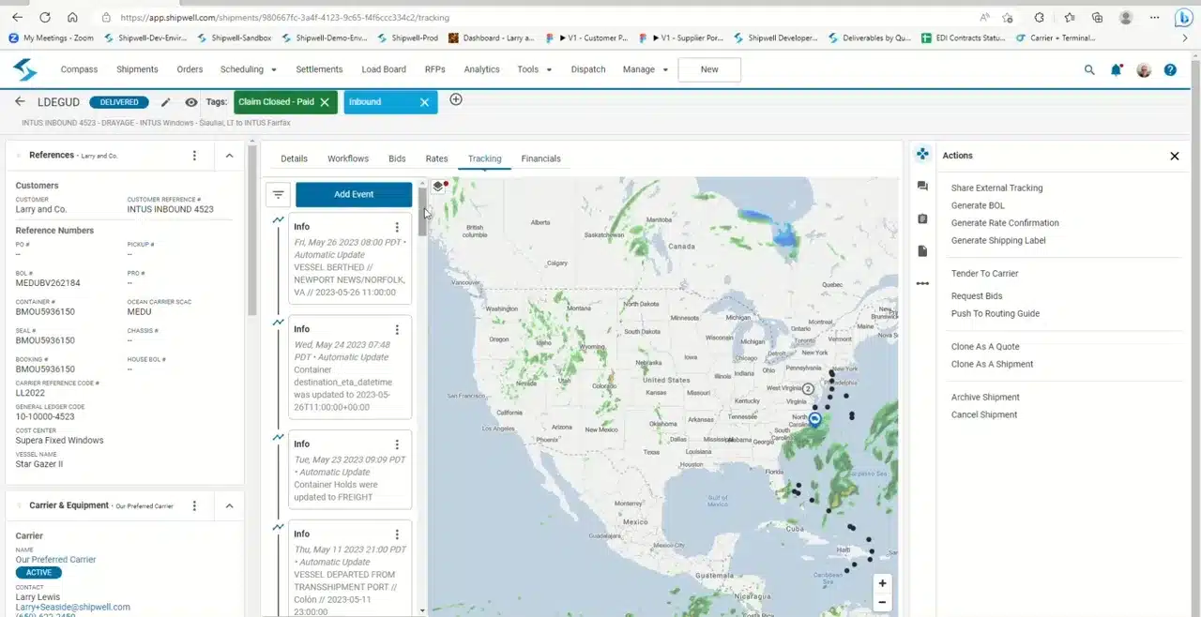Image resolution: width=1201 pixels, height=617 pixels.
Task: Open the documents panel icon
Action: (922, 250)
